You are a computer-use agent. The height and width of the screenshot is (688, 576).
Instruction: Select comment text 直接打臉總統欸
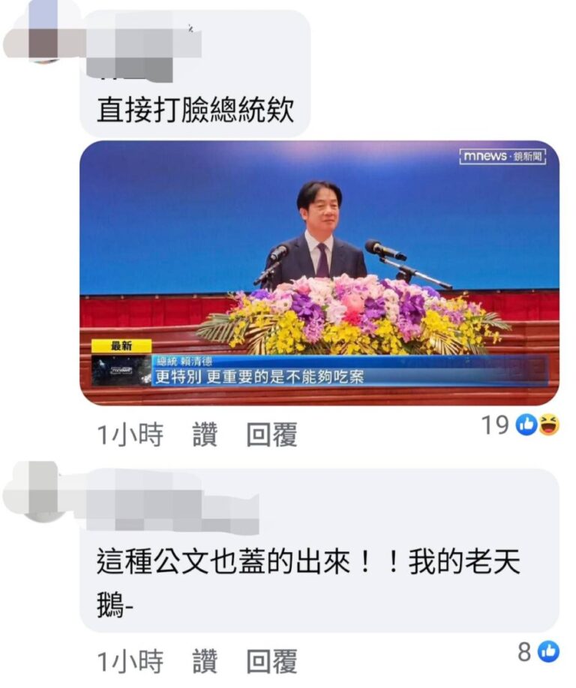195,110
